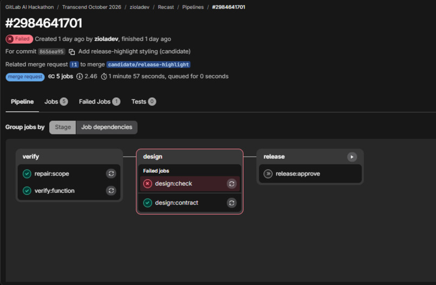Open commit 8656ea95
The height and width of the screenshot is (285, 436).
pyautogui.click(x=51, y=52)
